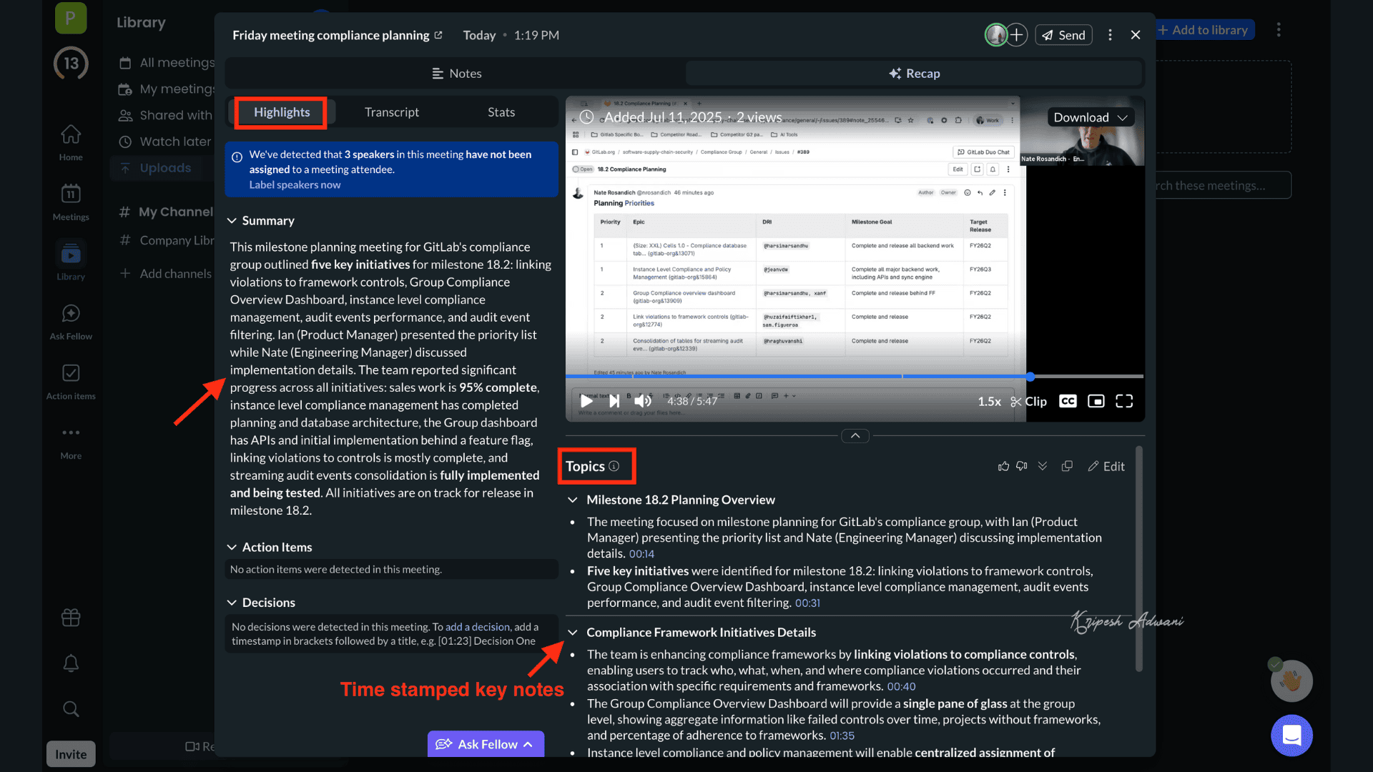Mute the video volume
1373x772 pixels.
click(643, 401)
